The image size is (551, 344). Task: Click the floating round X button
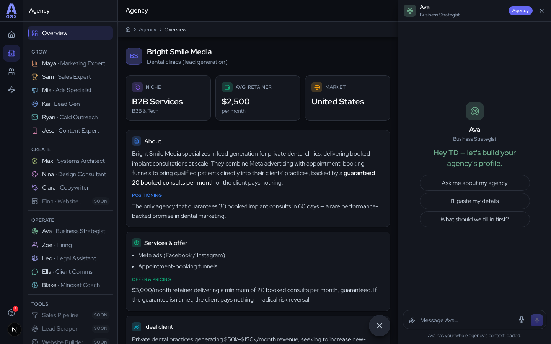click(380, 326)
